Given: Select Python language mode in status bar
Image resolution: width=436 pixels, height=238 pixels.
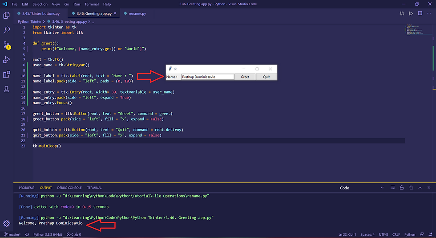Looking at the screenshot, I should [410, 234].
